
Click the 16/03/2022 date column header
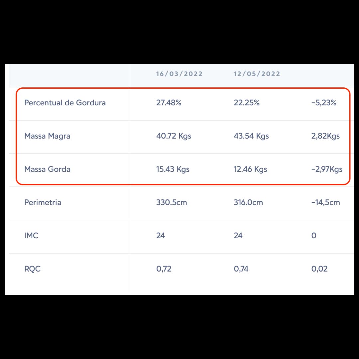[x=179, y=74]
